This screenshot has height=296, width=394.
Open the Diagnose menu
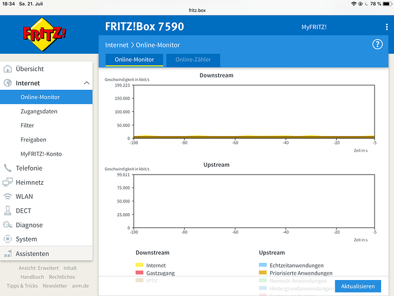(x=46, y=225)
